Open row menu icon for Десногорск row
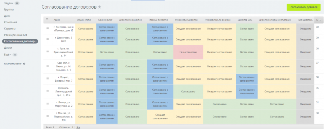 pyautogui.click(x=48, y=39)
